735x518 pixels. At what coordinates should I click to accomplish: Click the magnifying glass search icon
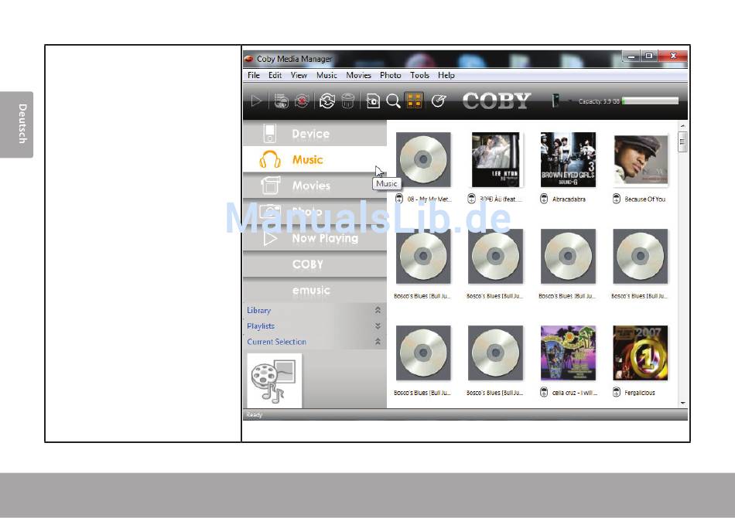(x=393, y=101)
